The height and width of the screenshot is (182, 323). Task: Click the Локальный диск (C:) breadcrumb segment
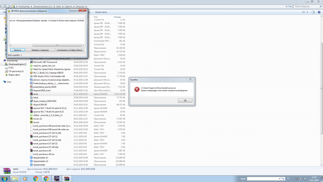pos(43,6)
